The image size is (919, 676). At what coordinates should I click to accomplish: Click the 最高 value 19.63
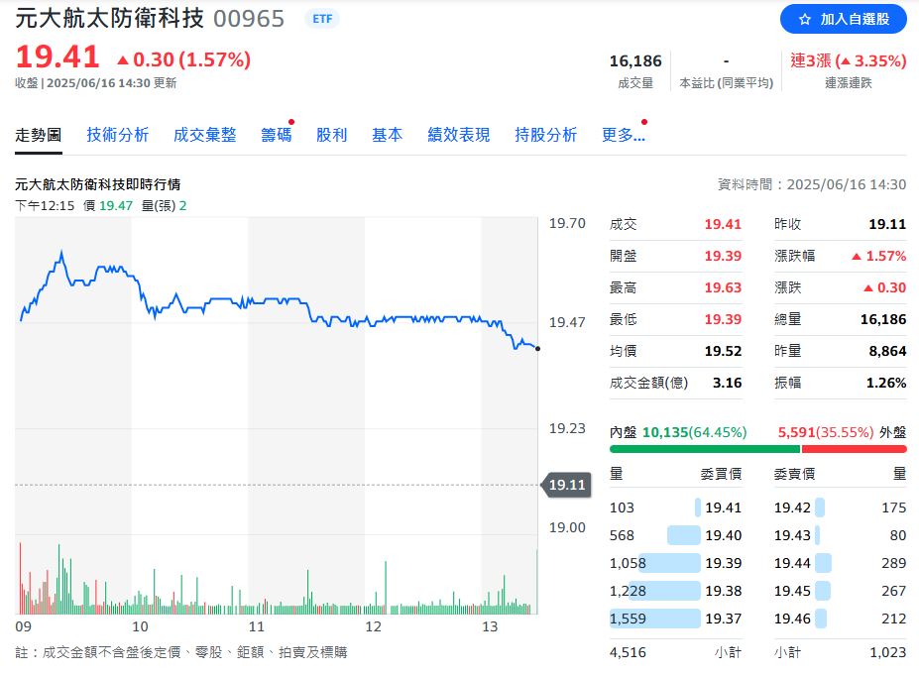(x=723, y=287)
